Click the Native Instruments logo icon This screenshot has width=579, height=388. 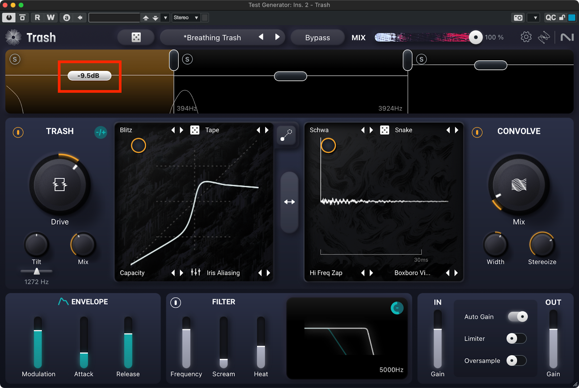click(x=567, y=37)
